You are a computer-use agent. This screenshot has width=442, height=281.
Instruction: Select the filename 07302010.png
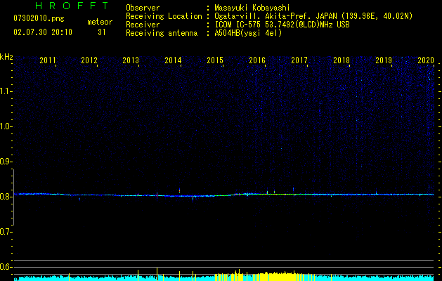(39, 19)
